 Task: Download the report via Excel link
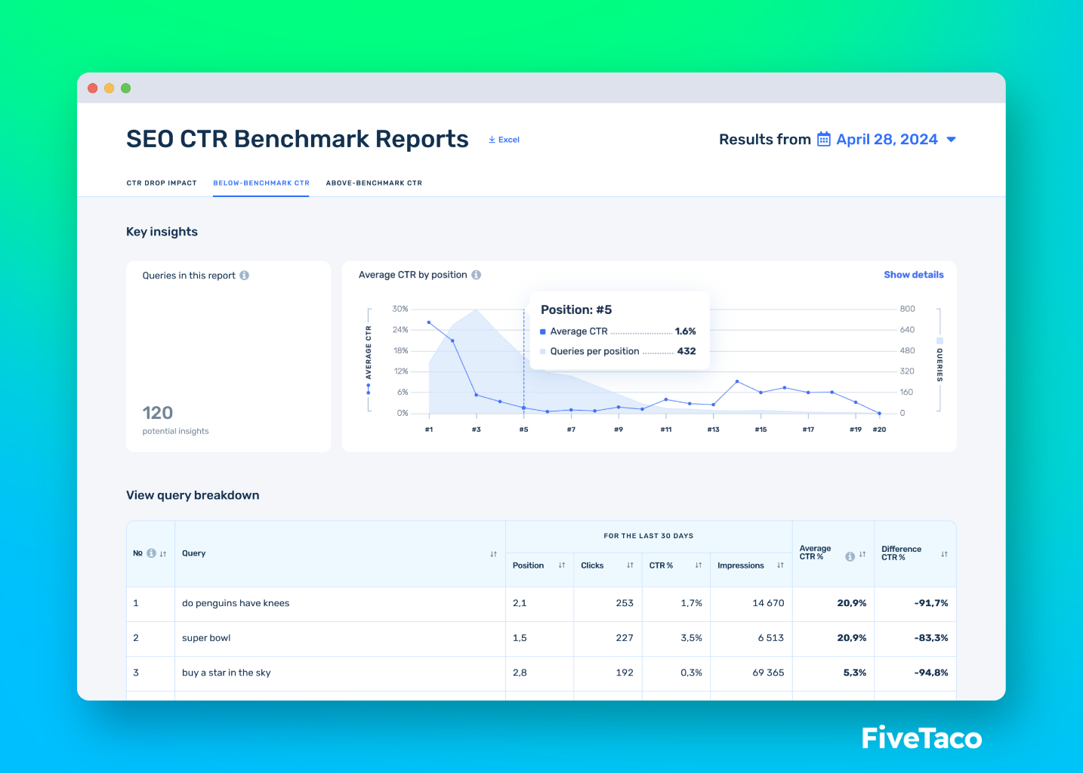[x=504, y=140]
